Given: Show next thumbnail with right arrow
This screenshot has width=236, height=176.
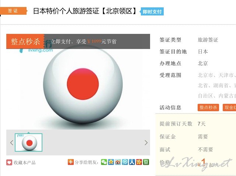Looking at the screenshot, I should [x=146, y=142].
